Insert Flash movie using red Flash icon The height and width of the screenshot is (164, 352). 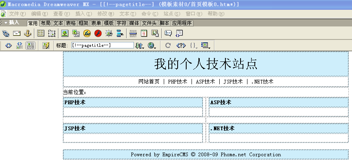click(x=98, y=33)
